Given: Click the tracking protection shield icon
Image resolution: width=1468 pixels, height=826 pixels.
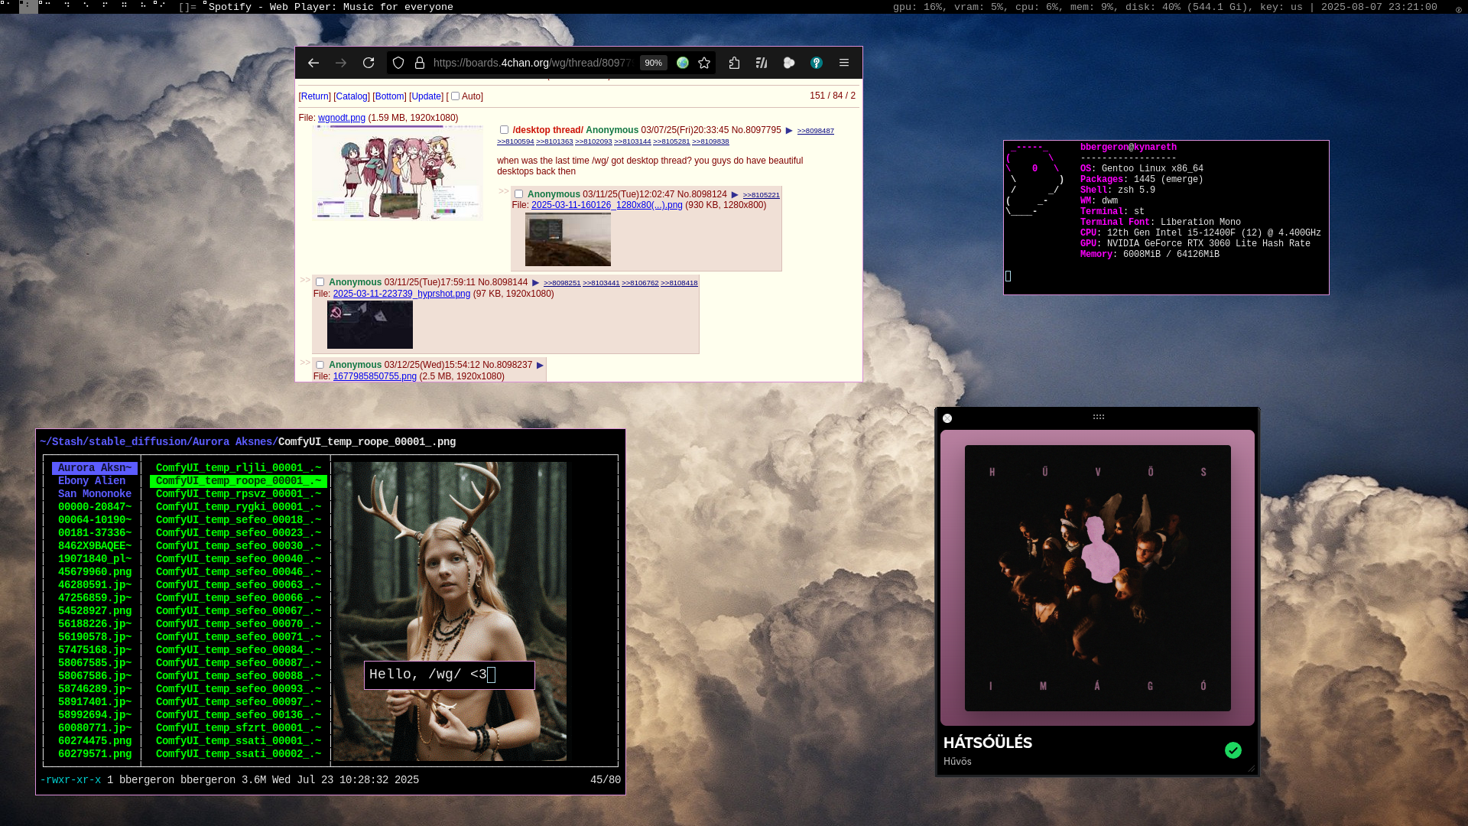Looking at the screenshot, I should [x=398, y=63].
